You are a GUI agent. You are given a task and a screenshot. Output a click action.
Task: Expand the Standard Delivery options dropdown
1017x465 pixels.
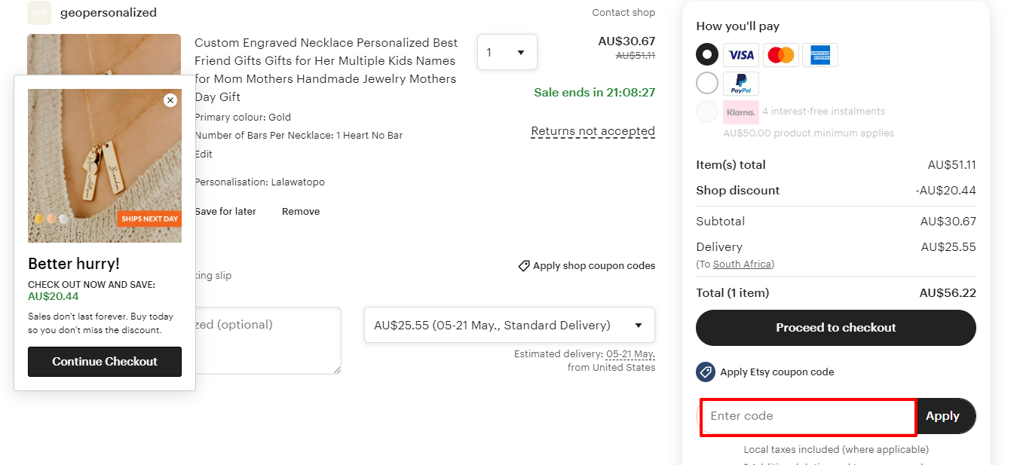pyautogui.click(x=509, y=326)
